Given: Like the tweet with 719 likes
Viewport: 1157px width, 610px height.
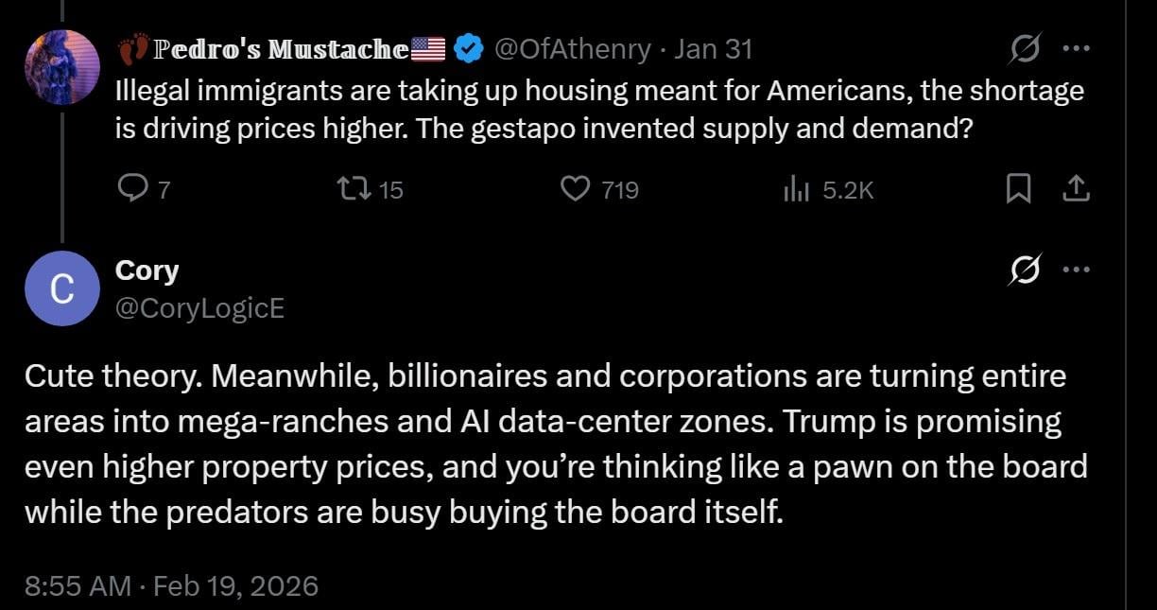Looking at the screenshot, I should 576,190.
